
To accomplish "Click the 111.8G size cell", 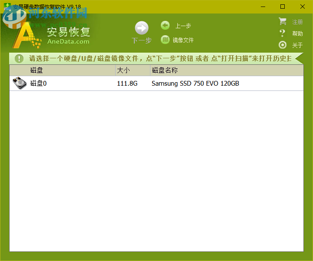I will 127,83.
